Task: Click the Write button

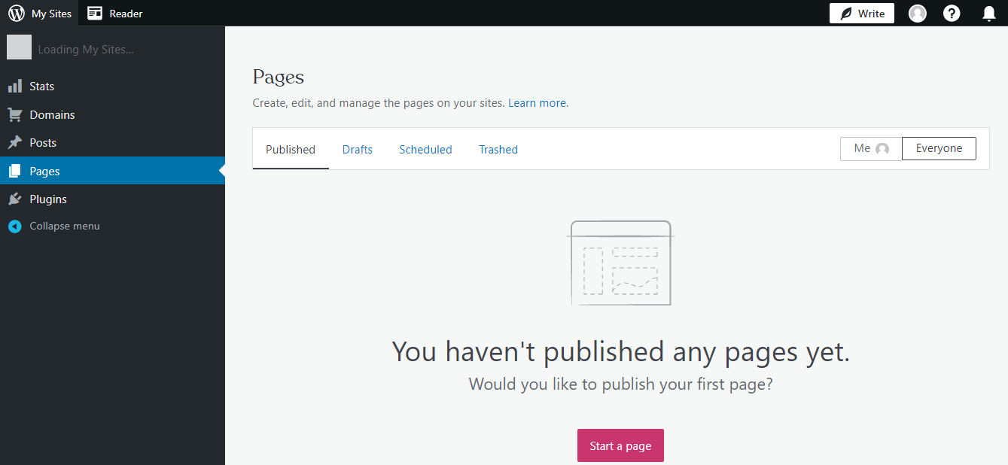Action: tap(862, 14)
